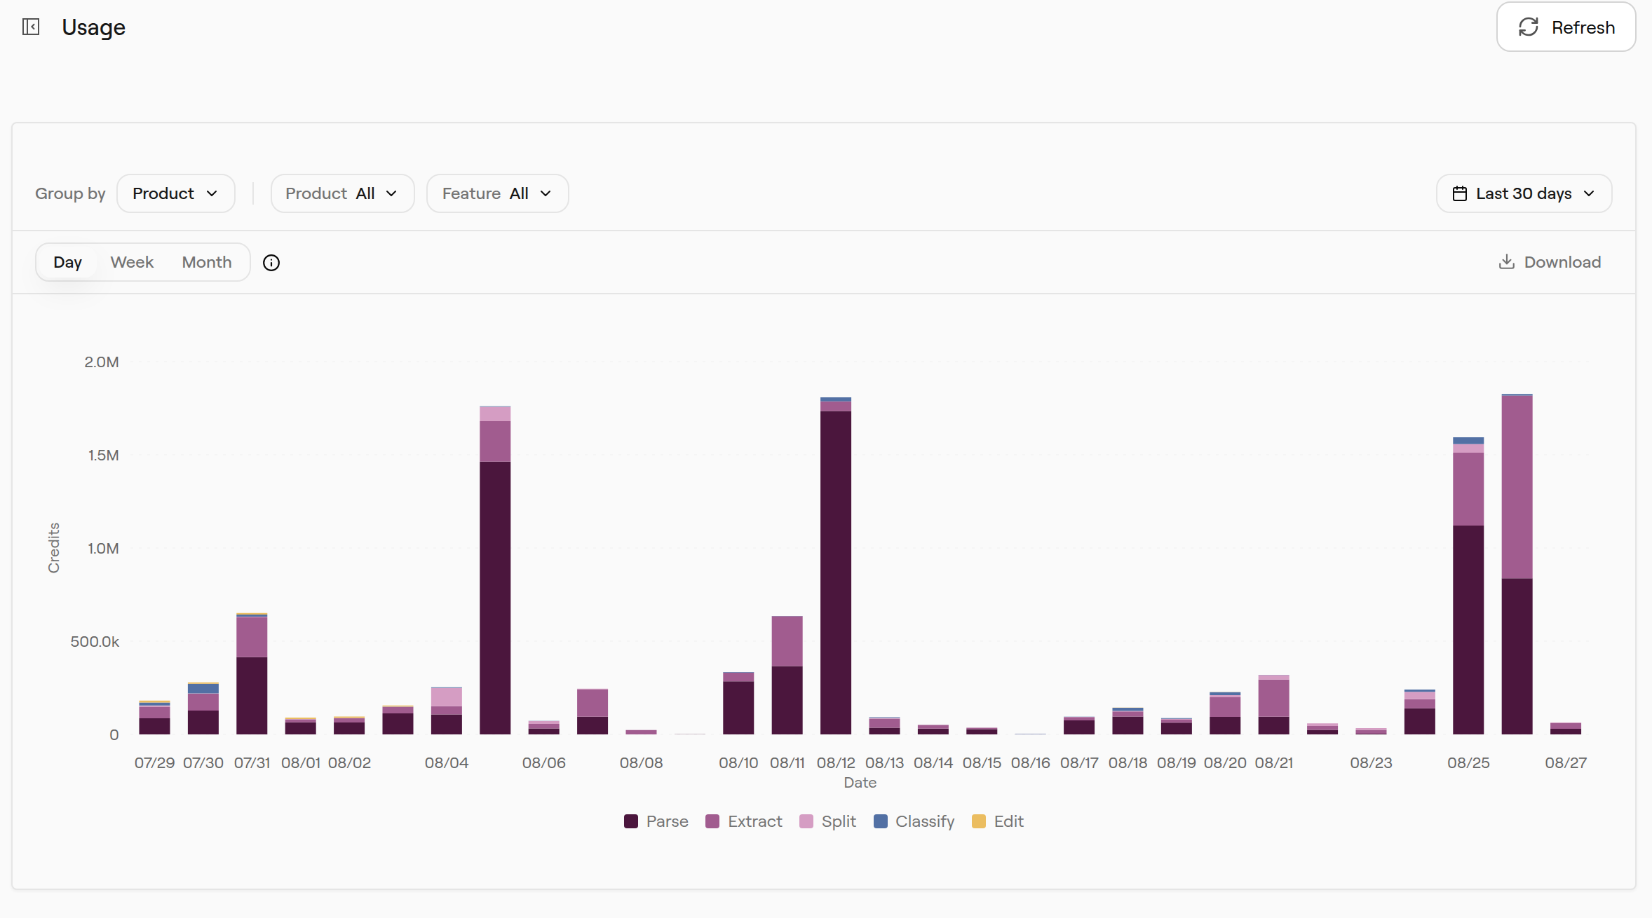Collapse the sidebar panel icon
The height and width of the screenshot is (918, 1652).
coord(31,27)
